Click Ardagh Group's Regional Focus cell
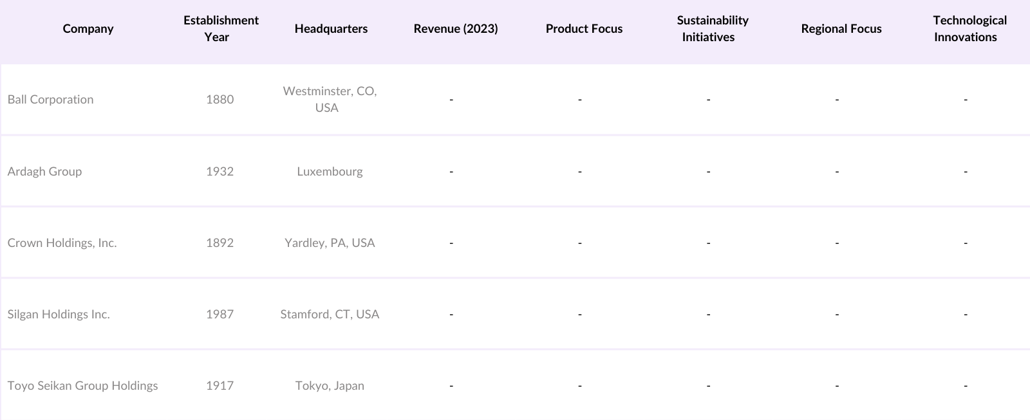This screenshot has height=420, width=1030. click(837, 172)
